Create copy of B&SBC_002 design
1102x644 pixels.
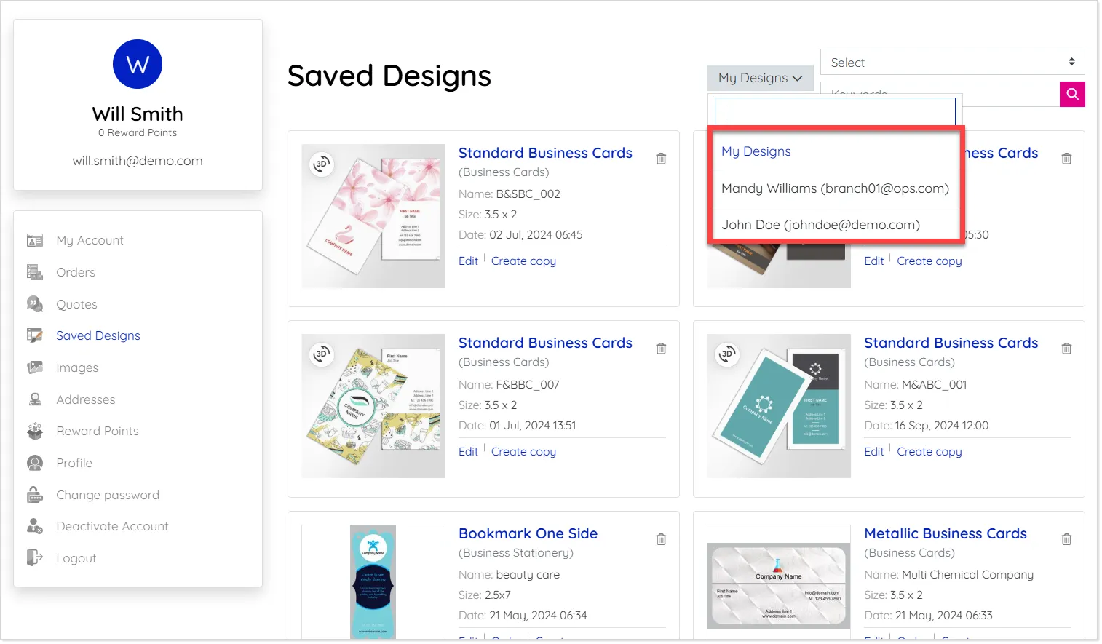523,261
